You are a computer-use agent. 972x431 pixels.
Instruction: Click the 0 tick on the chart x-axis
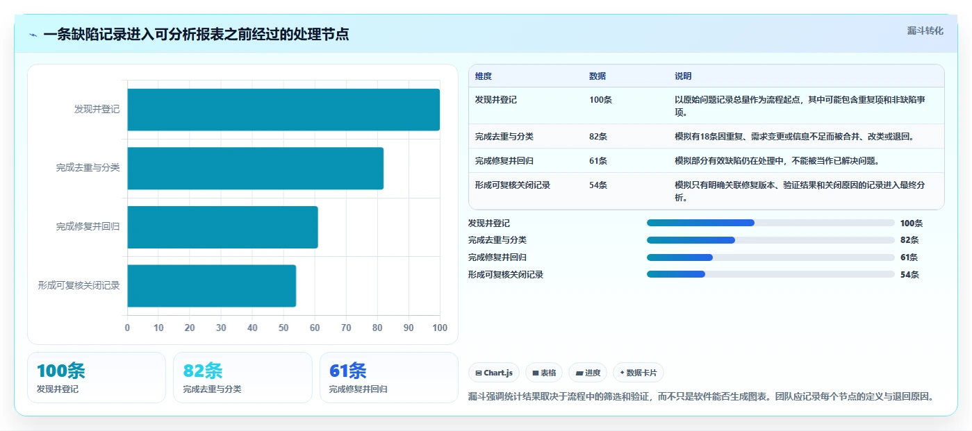[127, 328]
